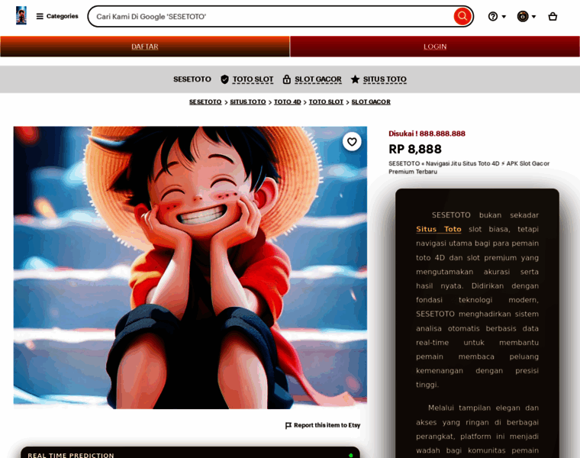Viewport: 580px width, 458px height.
Task: Open the SITUS TOTO nav link
Action: pyautogui.click(x=385, y=79)
